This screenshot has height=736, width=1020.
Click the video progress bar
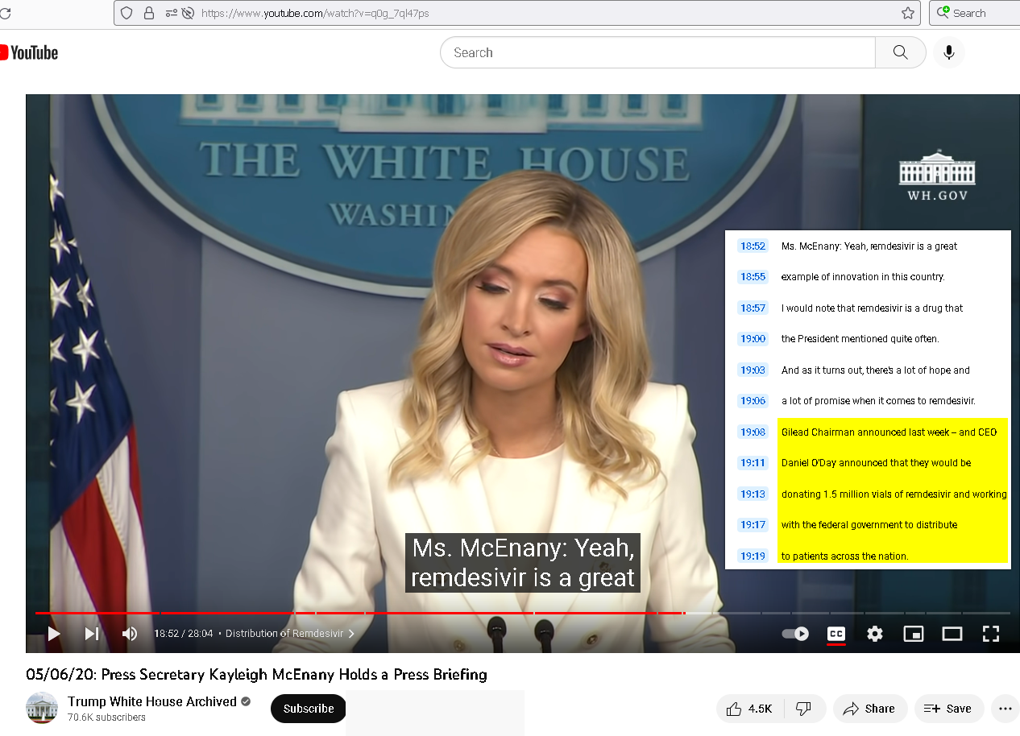522,613
